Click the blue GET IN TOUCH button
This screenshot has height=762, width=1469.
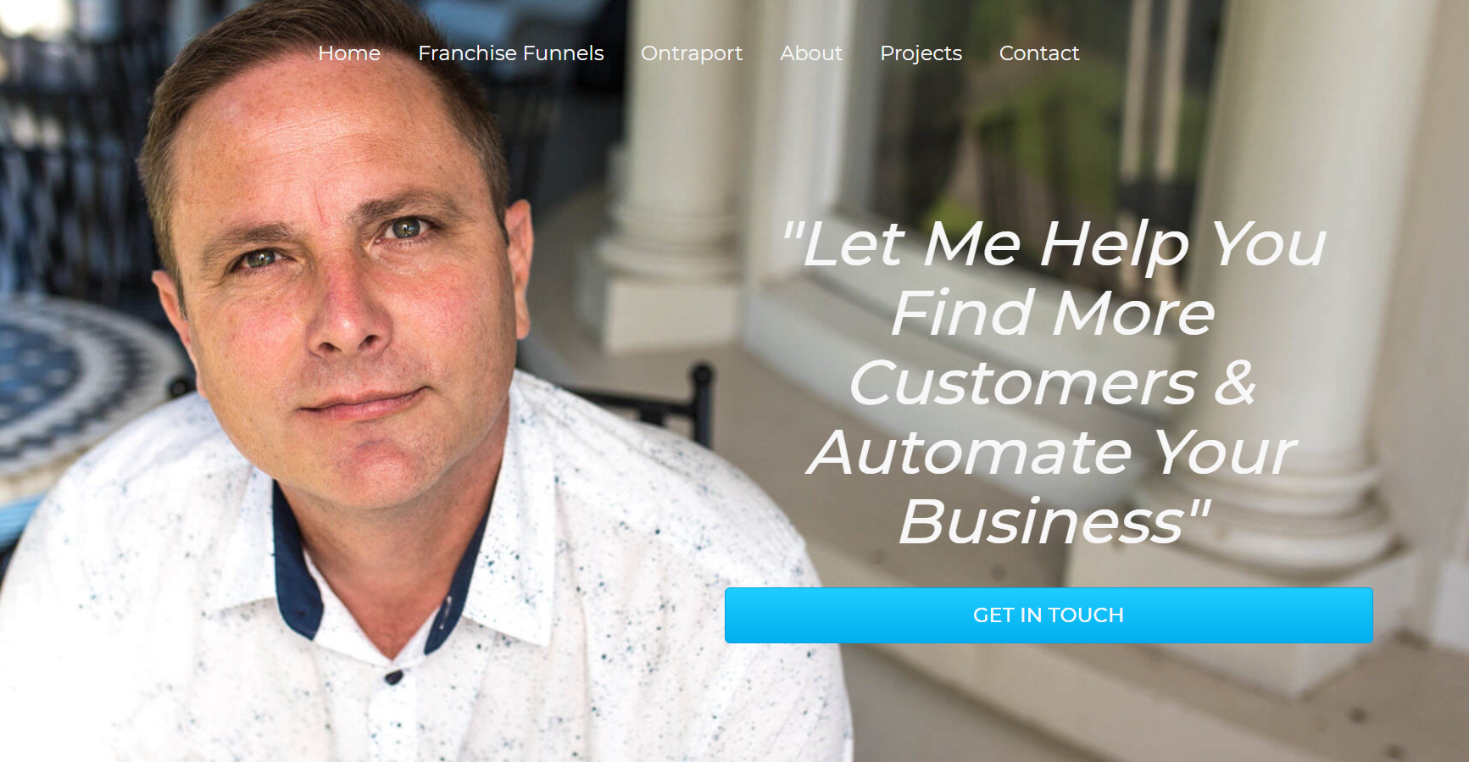point(1049,615)
